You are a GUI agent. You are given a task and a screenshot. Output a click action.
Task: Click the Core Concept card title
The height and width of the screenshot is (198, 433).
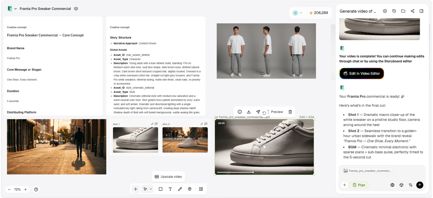coord(45,35)
